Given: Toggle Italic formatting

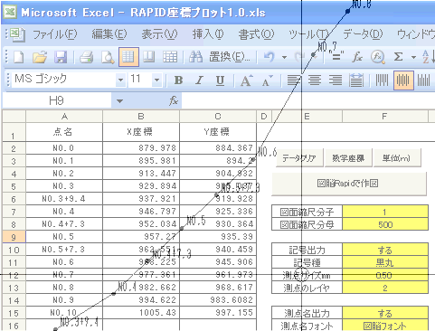Looking at the screenshot, I should 199,80.
